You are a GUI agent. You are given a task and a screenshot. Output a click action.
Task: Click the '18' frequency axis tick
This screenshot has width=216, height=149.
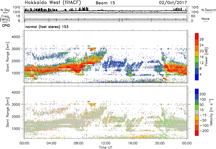(x=18, y=16)
